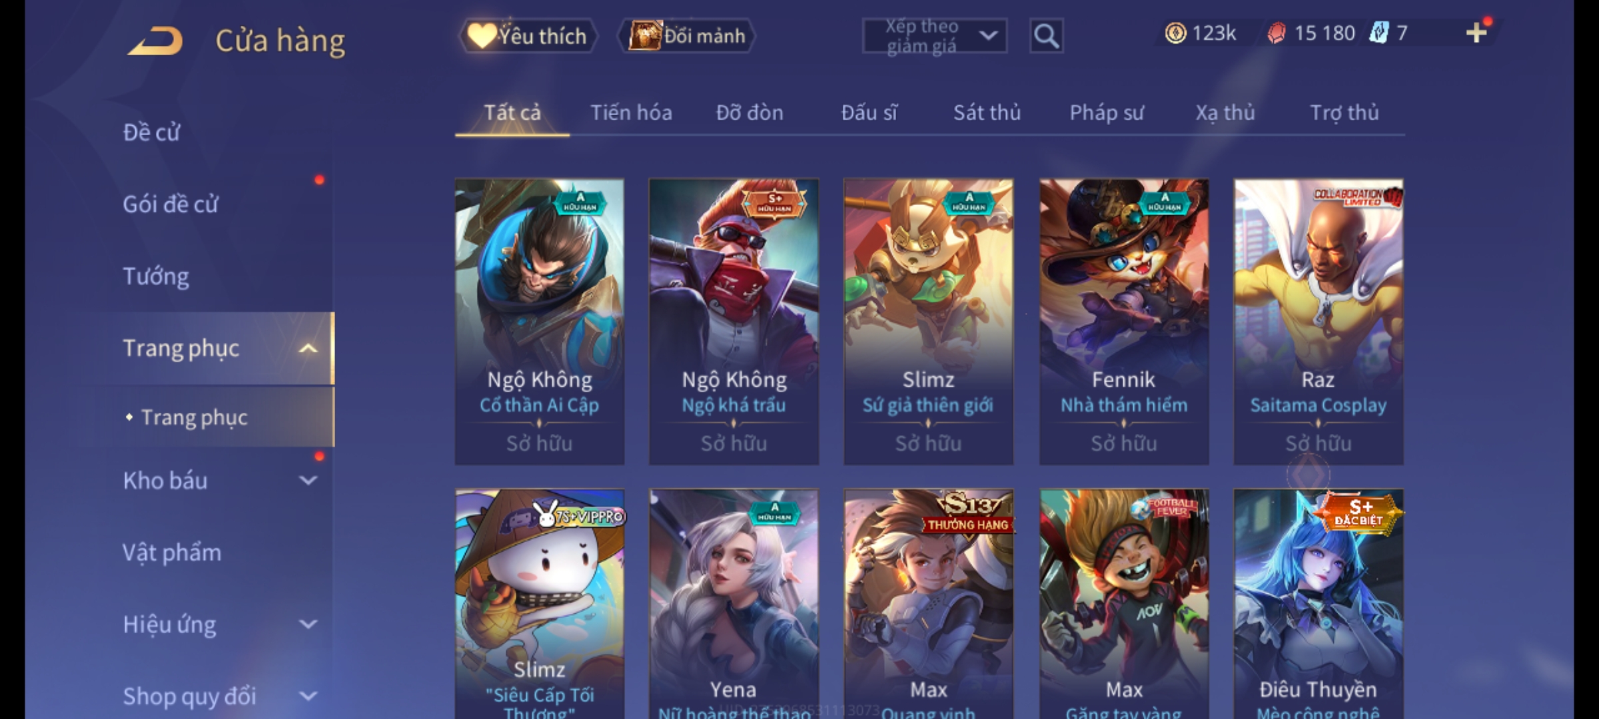This screenshot has height=719, width=1599.
Task: Tap the plus icon to add currency
Action: tap(1476, 33)
